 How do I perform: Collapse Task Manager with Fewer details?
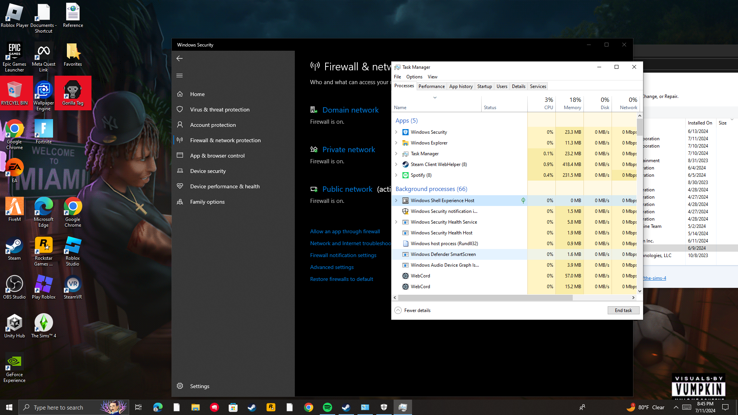pyautogui.click(x=413, y=310)
